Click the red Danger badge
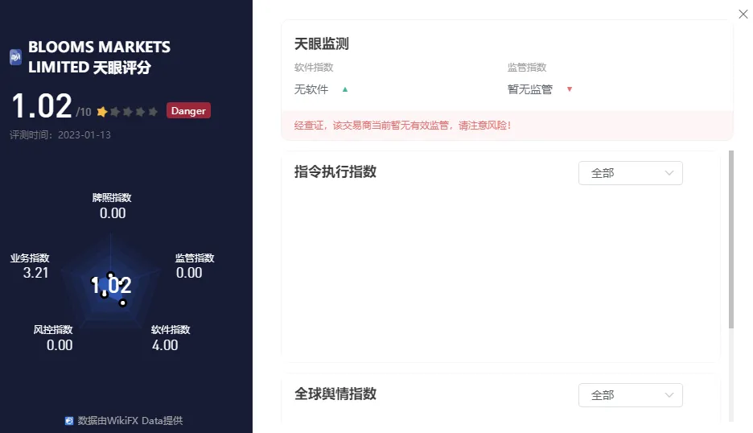 pos(188,110)
